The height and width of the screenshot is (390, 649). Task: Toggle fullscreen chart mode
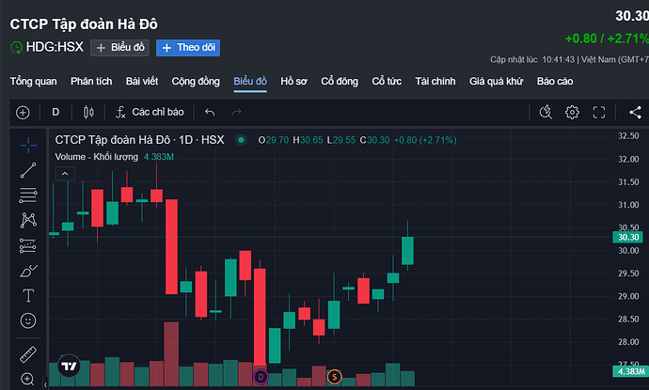598,113
